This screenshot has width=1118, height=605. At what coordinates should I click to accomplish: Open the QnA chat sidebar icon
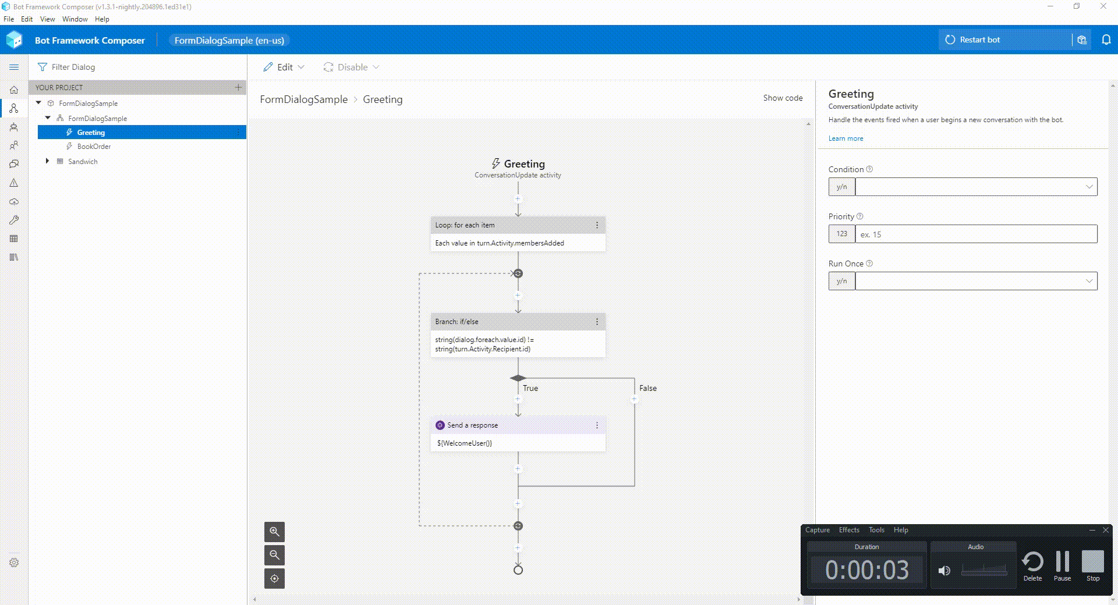[x=14, y=163]
